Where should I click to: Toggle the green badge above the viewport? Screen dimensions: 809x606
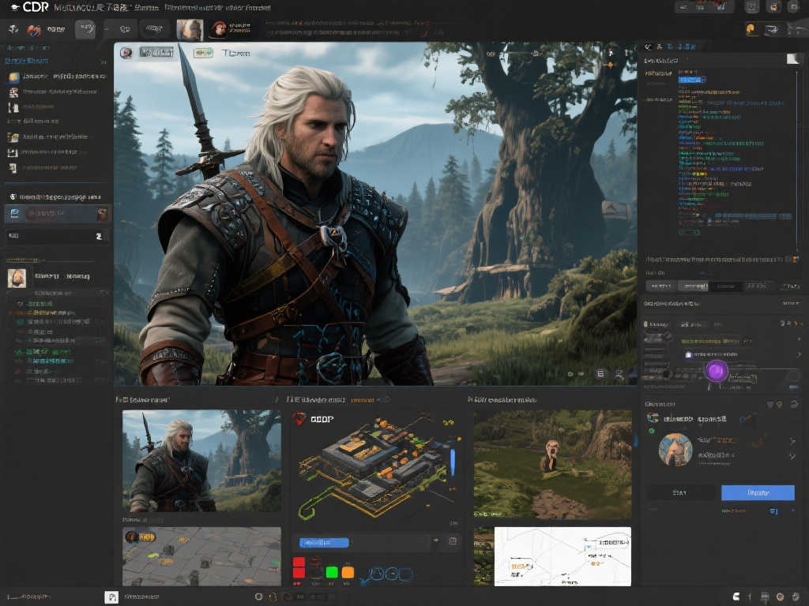(203, 53)
